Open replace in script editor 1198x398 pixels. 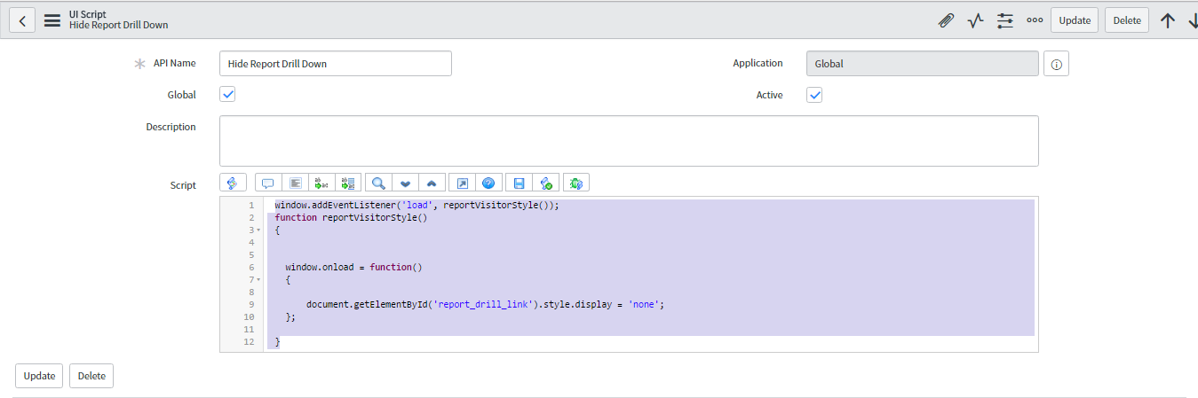(322, 183)
